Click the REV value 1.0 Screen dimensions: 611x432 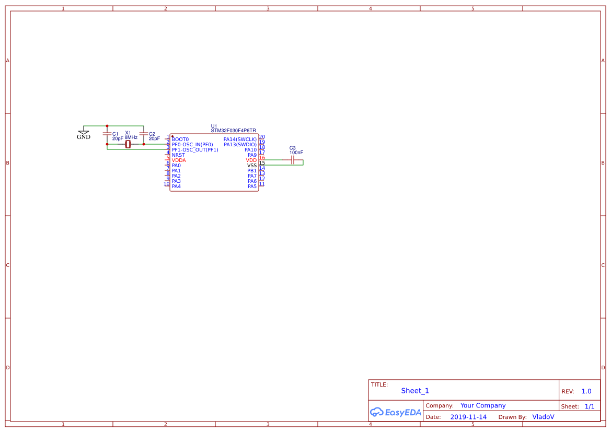[586, 391]
